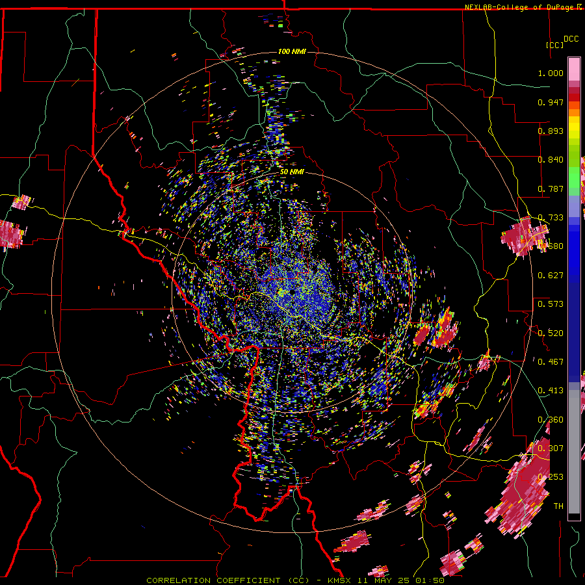Viewport: 585px width, 585px height.
Task: Click the 0.680 legend value
Action: pos(551,246)
